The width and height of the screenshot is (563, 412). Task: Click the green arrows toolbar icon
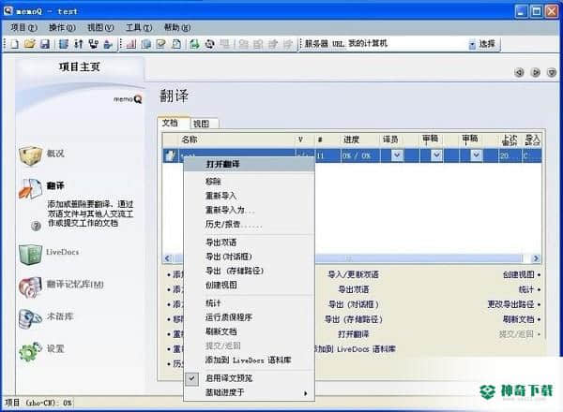pyautogui.click(x=194, y=44)
